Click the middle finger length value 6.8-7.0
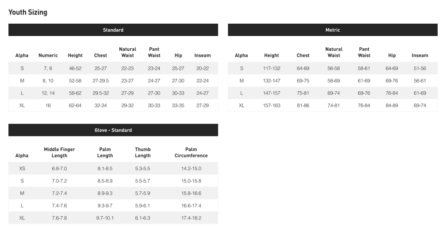Image resolution: width=444 pixels, height=234 pixels. [59, 169]
